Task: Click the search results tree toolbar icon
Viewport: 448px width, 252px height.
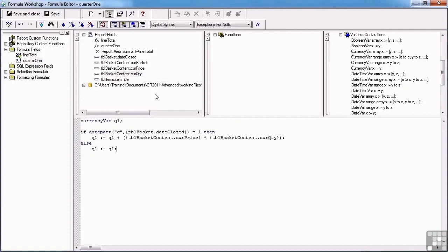Action: 142,24
